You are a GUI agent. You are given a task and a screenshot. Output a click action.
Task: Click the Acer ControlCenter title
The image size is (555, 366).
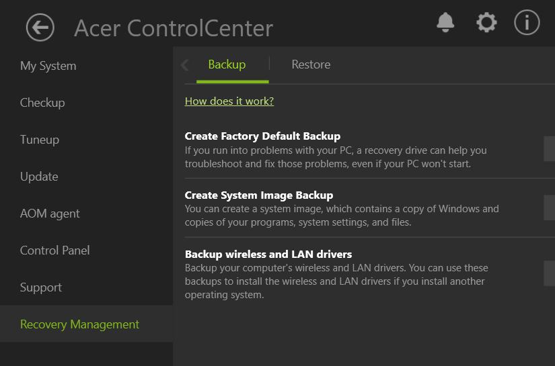point(174,28)
